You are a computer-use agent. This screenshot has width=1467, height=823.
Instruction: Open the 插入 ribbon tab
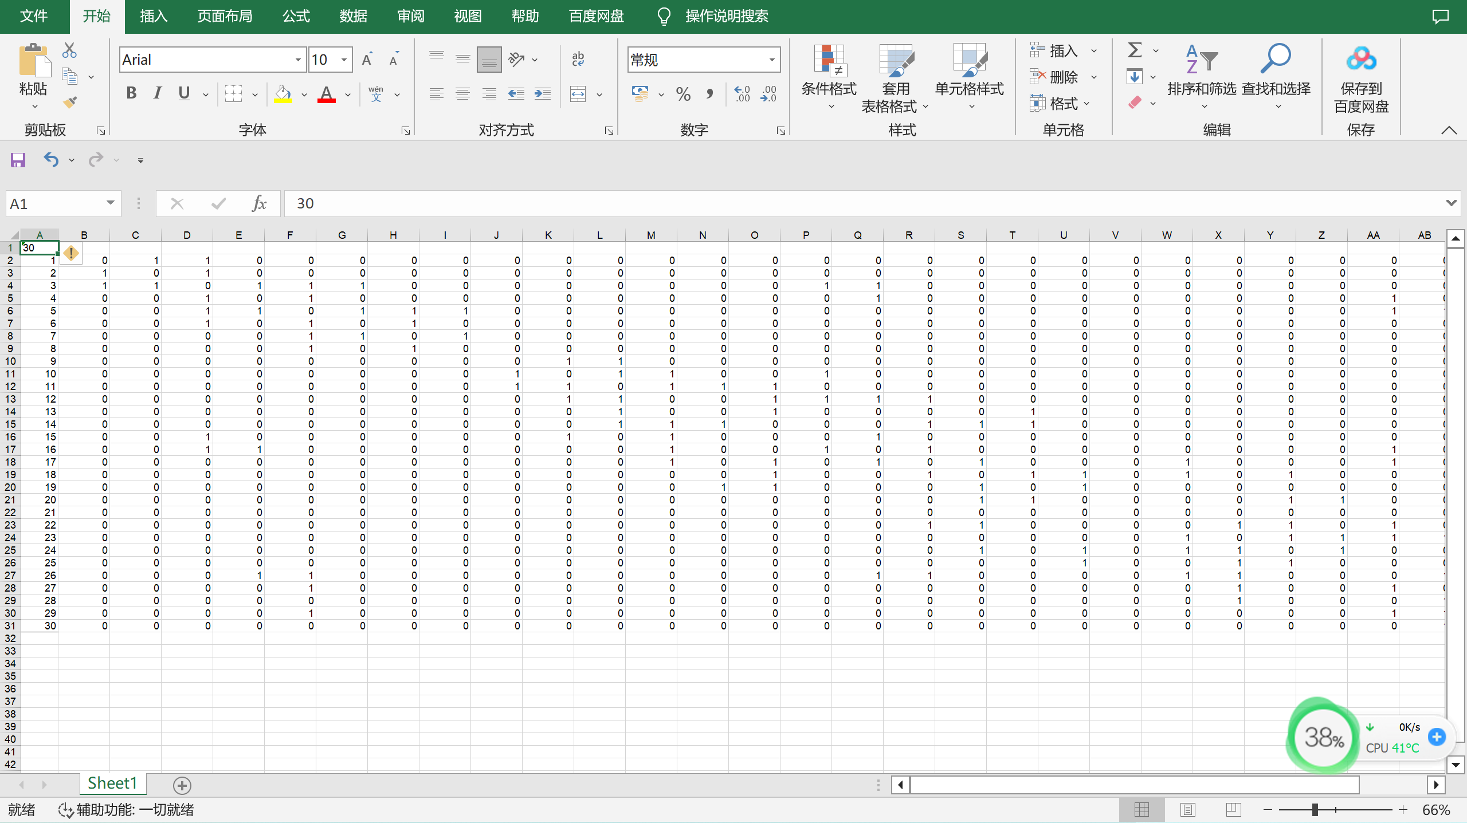(154, 16)
